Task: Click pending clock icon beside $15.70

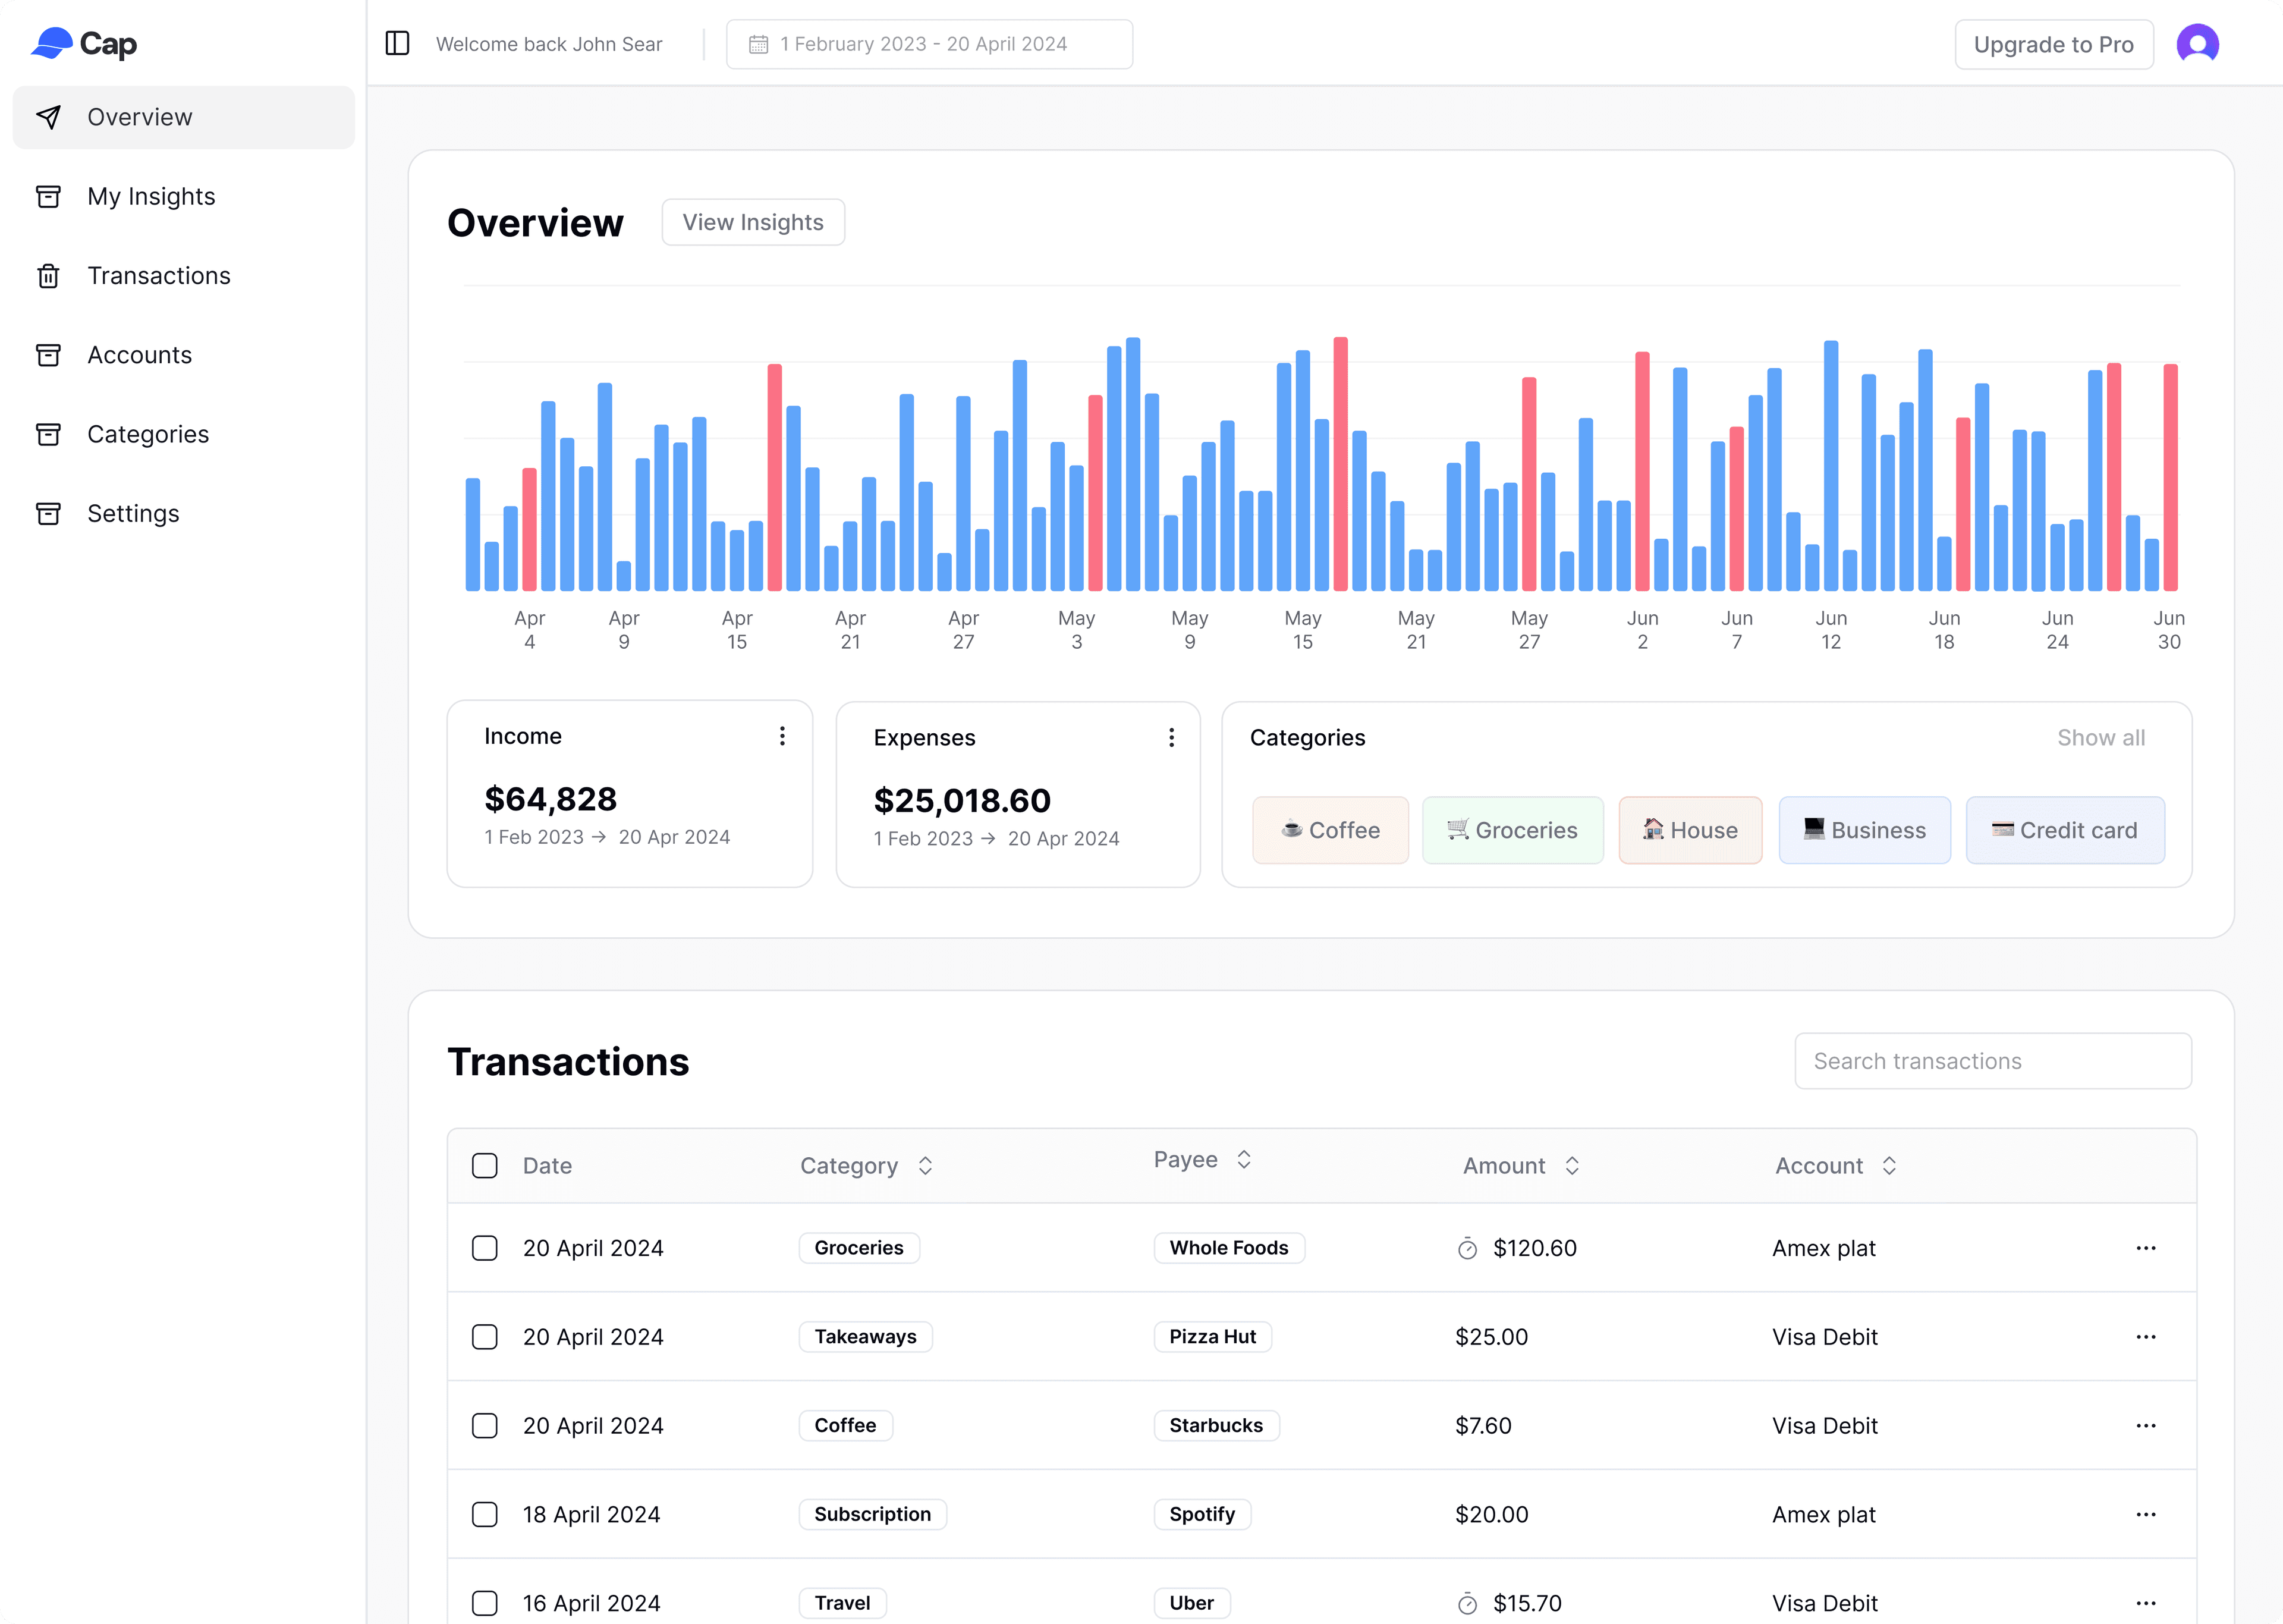Action: (x=1466, y=1603)
